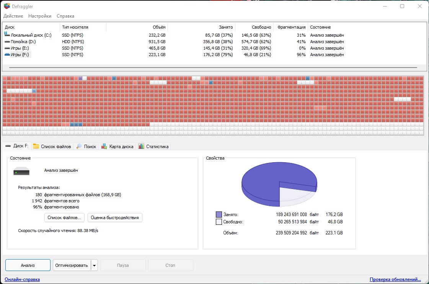Open the Карта диска tab
The image size is (429, 284).
point(117,147)
